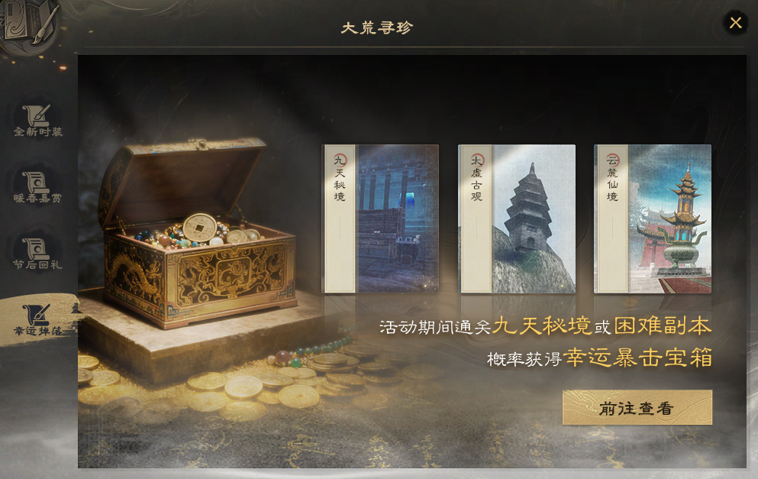758x479 pixels.
Task: Click the 全新时装 scroll icon
Action: point(37,115)
